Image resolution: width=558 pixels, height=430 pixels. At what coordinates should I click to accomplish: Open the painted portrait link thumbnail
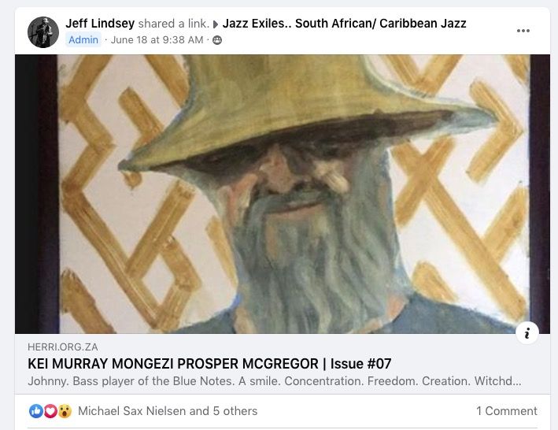tap(283, 194)
